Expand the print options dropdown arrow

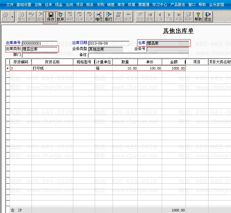coord(12,17)
